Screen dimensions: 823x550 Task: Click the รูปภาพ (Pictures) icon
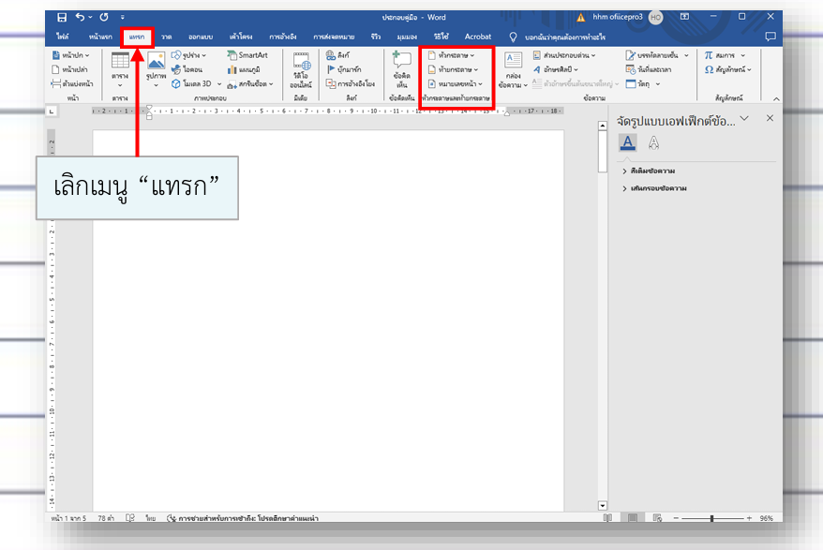coord(156,64)
